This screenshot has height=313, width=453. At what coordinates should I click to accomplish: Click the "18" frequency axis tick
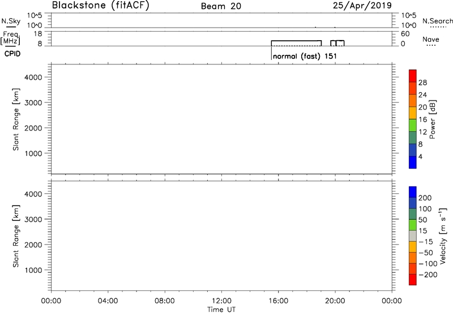[x=38, y=34]
